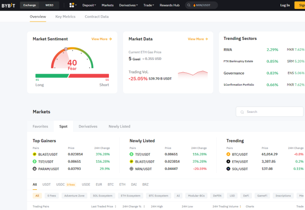This screenshot has width=305, height=210.
Task: Switch to Exchange mode
Action: pyautogui.click(x=30, y=5)
